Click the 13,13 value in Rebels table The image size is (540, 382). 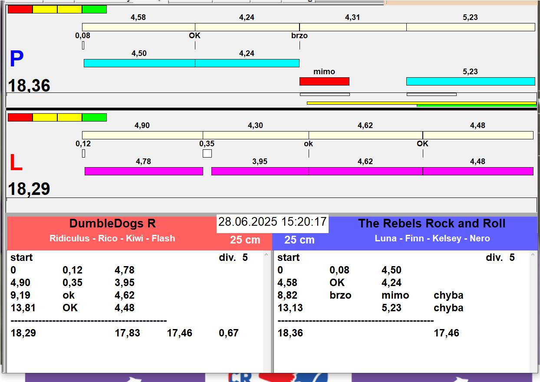pyautogui.click(x=290, y=308)
